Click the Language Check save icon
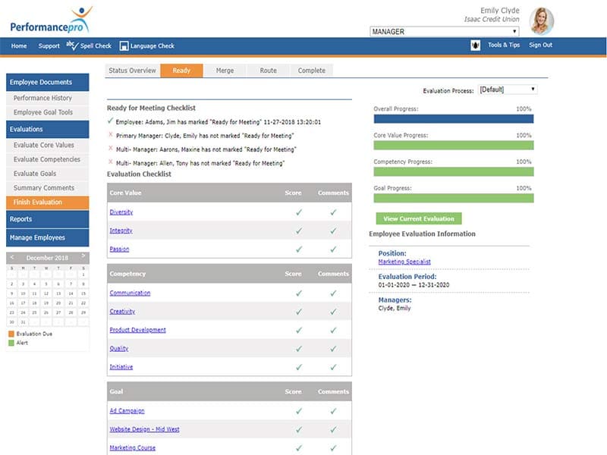The height and width of the screenshot is (455, 607). coord(124,45)
